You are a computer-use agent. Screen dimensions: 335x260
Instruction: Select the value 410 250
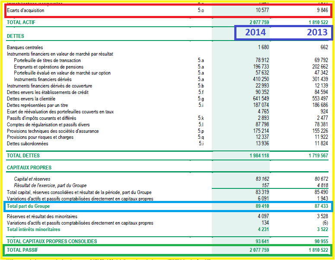(261, 79)
